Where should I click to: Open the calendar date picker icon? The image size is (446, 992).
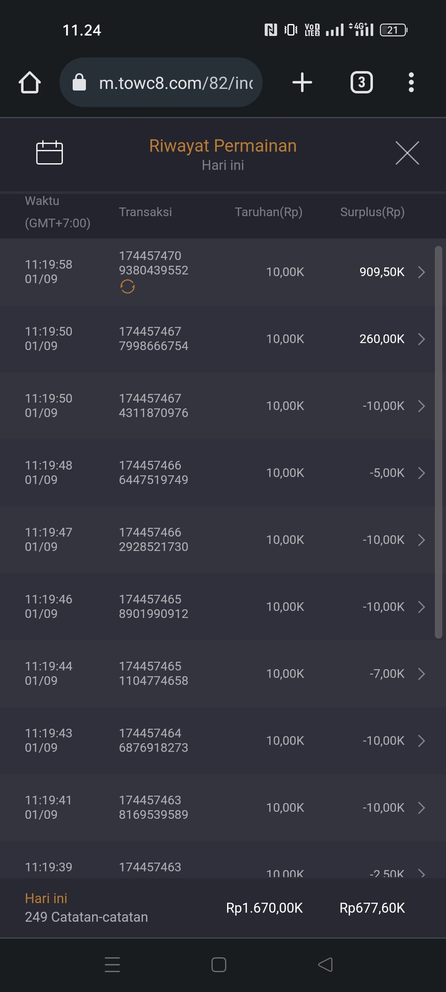tap(50, 153)
